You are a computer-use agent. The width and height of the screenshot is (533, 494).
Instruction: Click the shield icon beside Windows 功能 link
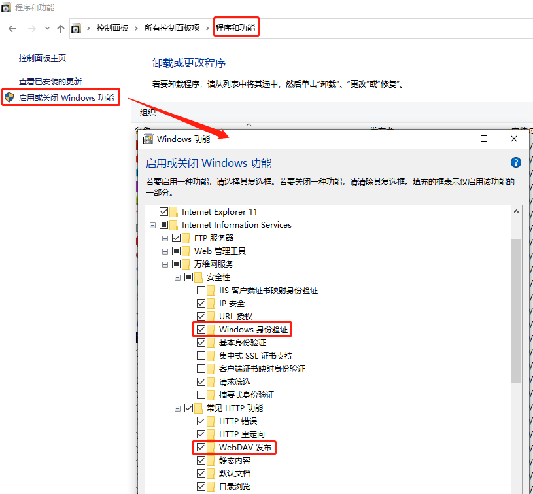pyautogui.click(x=9, y=97)
